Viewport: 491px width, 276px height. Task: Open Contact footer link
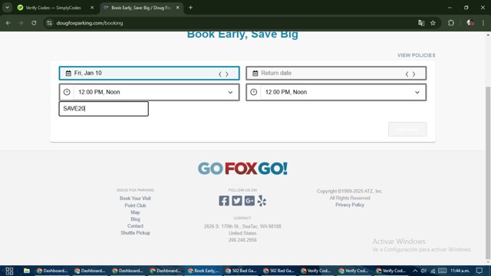pyautogui.click(x=135, y=226)
